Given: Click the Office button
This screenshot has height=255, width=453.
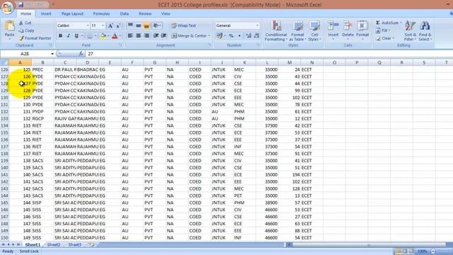Looking at the screenshot, I should coord(8,7).
